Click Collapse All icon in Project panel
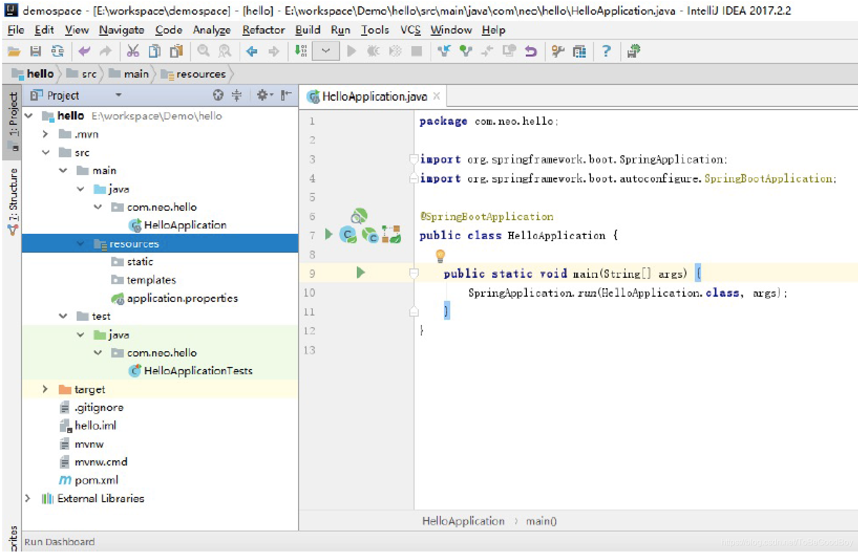The image size is (858, 552). click(237, 95)
